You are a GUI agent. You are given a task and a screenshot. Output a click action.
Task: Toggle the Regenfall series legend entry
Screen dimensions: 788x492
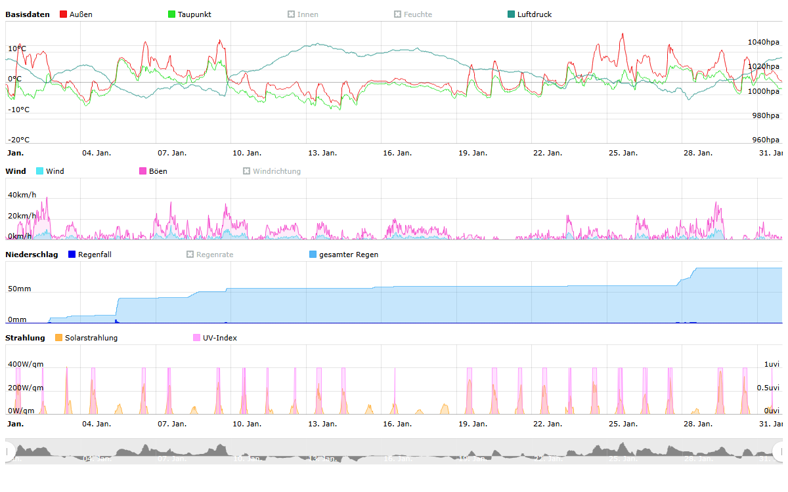(72, 255)
